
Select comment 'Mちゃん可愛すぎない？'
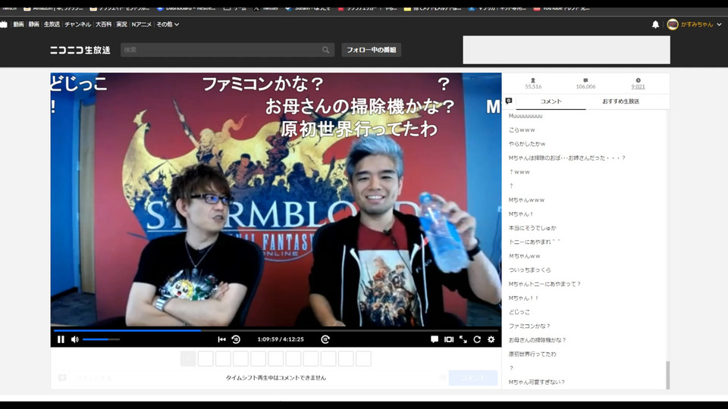click(536, 382)
